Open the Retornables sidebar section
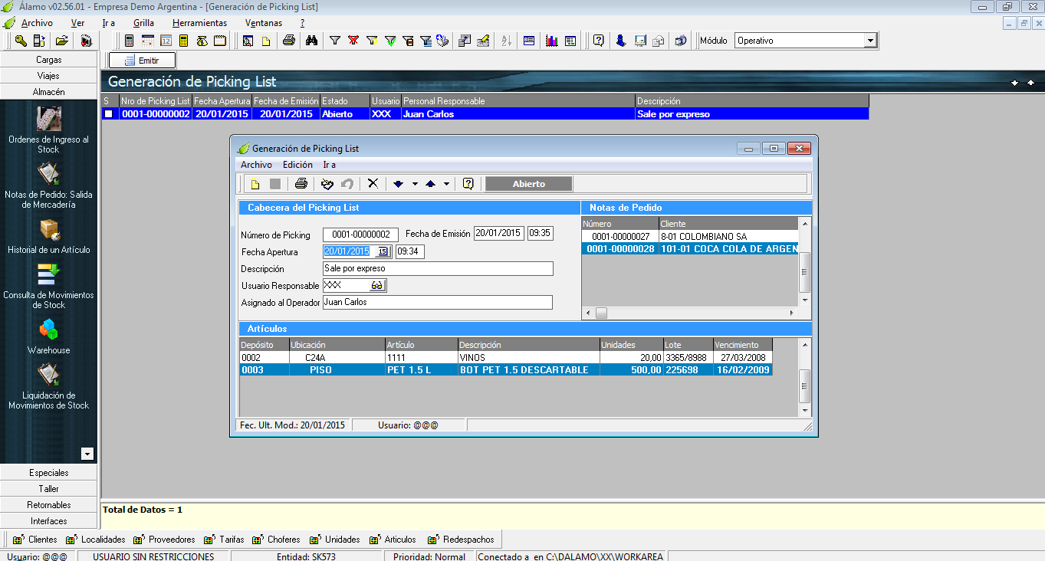Image resolution: width=1045 pixels, height=561 pixels. pos(49,505)
